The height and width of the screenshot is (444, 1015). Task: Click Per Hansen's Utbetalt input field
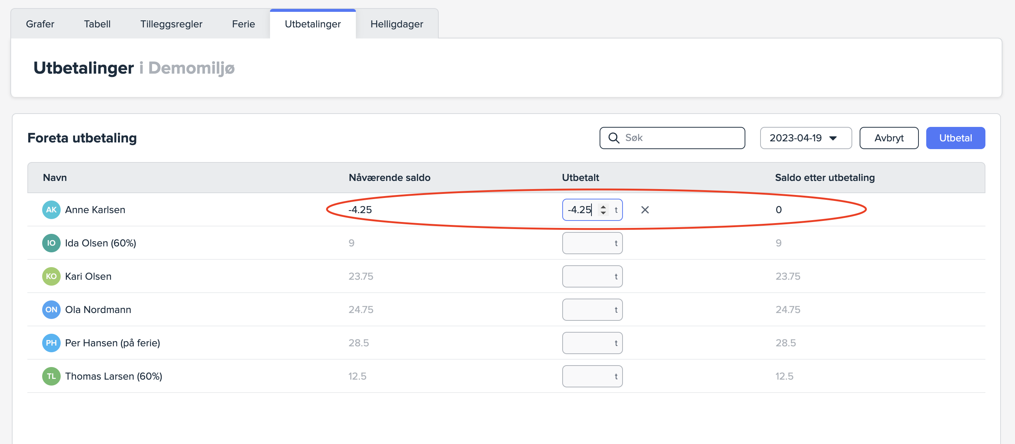[588, 343]
